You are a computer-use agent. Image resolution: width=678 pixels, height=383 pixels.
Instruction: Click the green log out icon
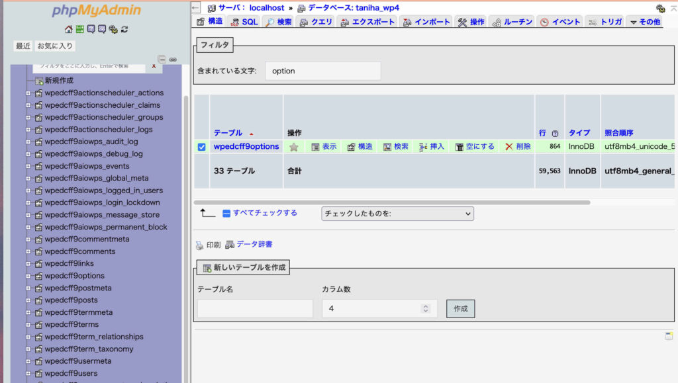(x=79, y=29)
